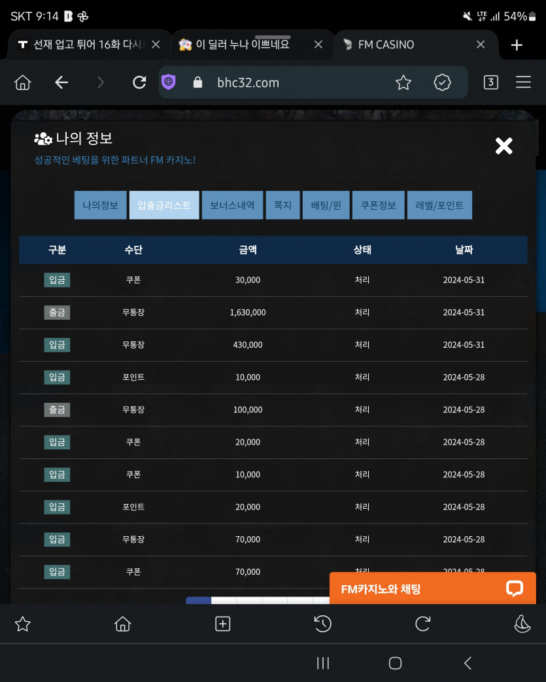Open the 레벨/포인트 tab
The width and height of the screenshot is (546, 682).
point(439,205)
